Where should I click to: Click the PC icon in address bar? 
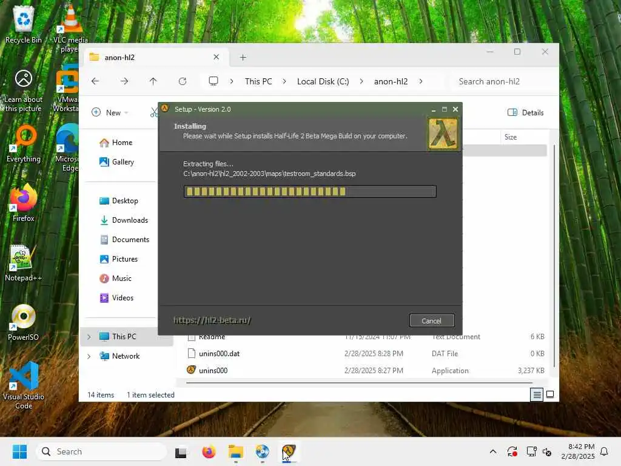(x=213, y=81)
